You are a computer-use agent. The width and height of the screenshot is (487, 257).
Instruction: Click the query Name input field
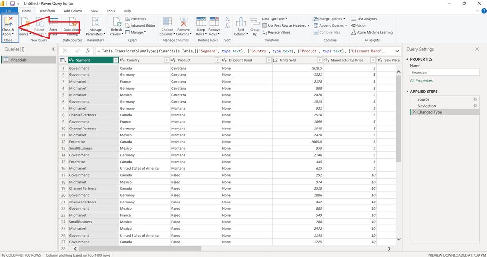click(445, 72)
